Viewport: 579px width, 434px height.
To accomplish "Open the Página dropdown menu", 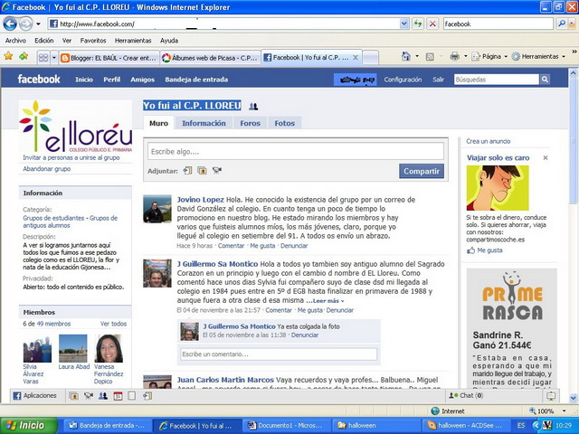I will point(489,56).
